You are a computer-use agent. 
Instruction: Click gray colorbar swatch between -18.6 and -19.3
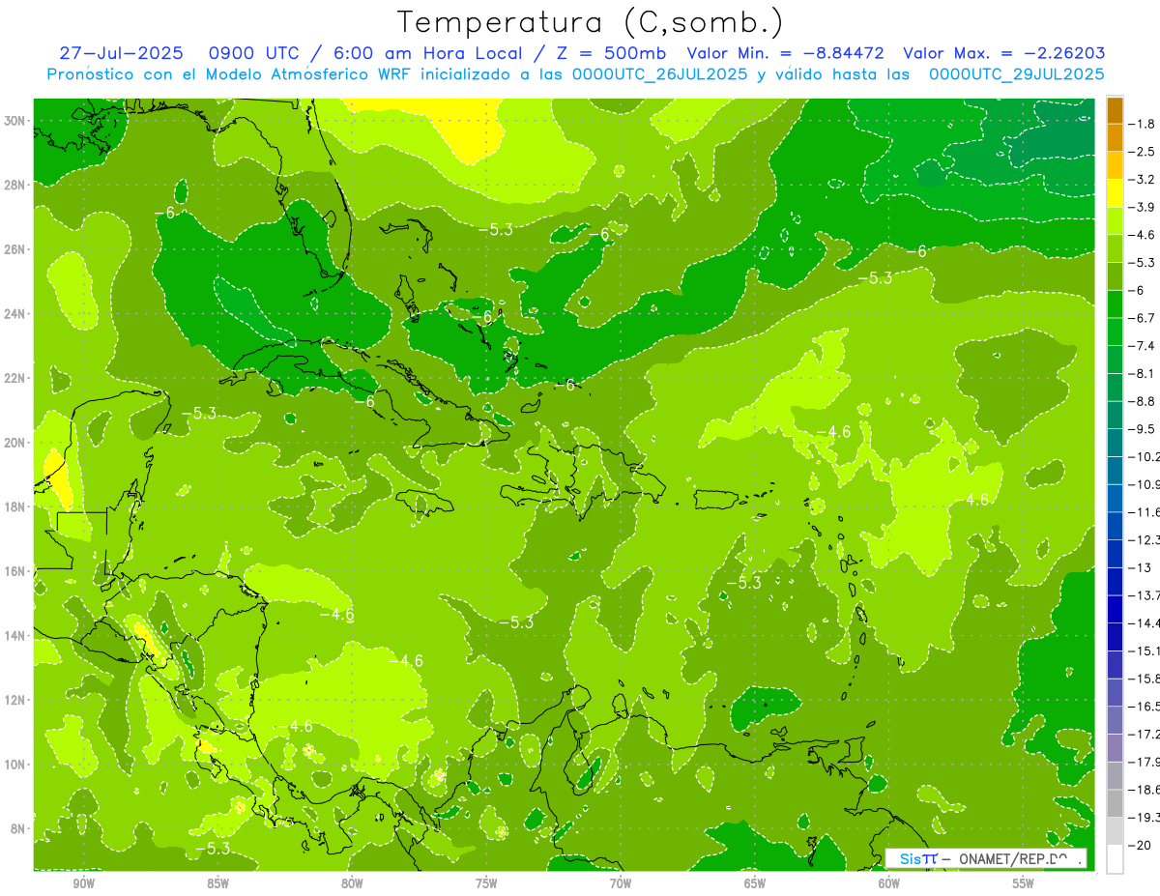coord(1115,803)
